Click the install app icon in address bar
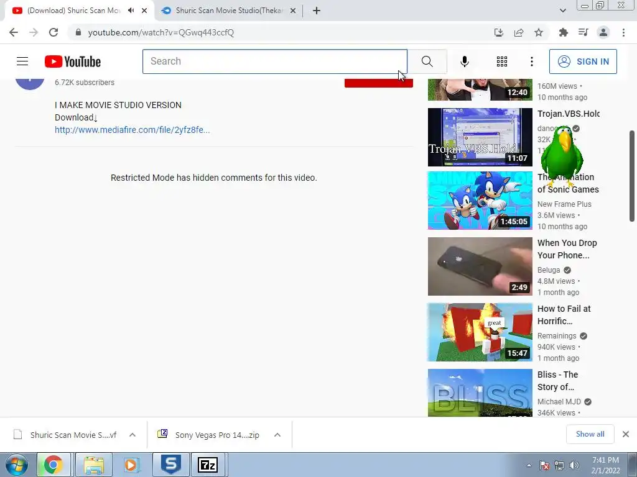637x477 pixels. [499, 32]
